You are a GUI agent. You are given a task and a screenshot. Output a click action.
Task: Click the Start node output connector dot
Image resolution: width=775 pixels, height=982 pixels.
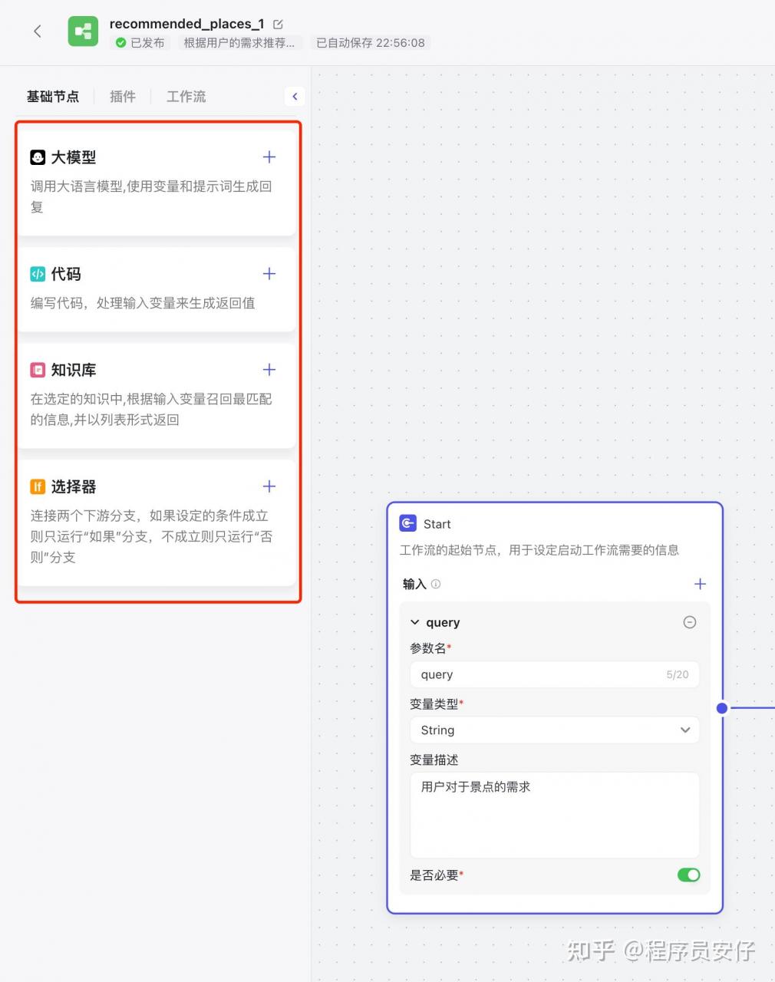coord(722,708)
